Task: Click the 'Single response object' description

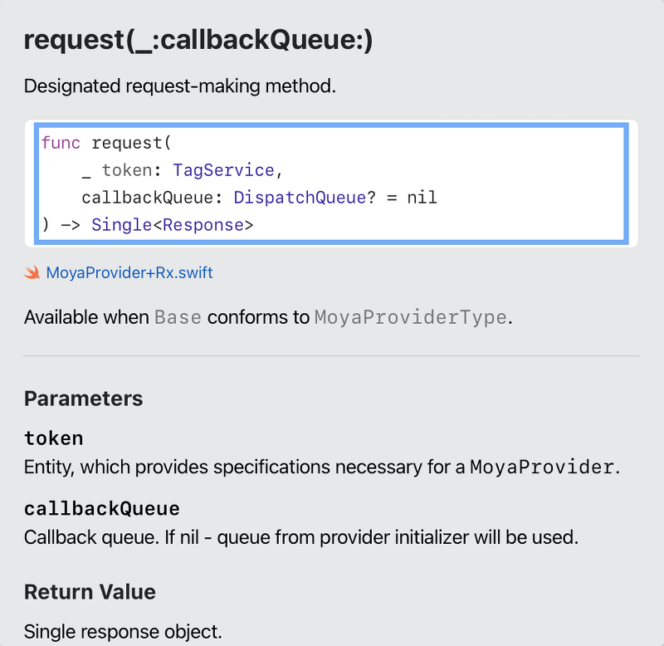Action: coord(123,631)
